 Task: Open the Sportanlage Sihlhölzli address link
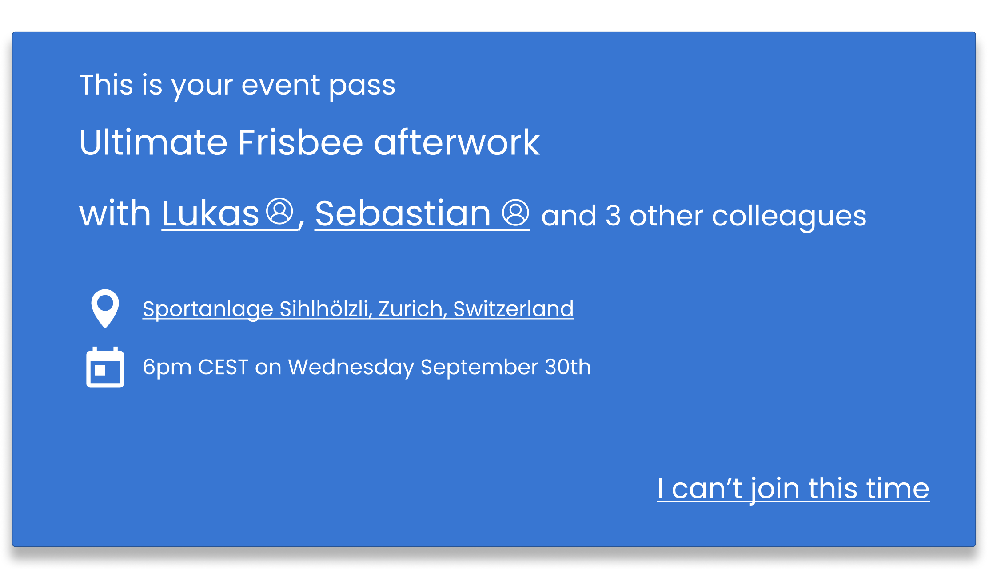(358, 309)
